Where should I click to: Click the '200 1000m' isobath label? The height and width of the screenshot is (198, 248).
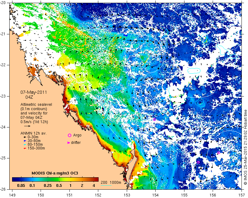pos(111,183)
